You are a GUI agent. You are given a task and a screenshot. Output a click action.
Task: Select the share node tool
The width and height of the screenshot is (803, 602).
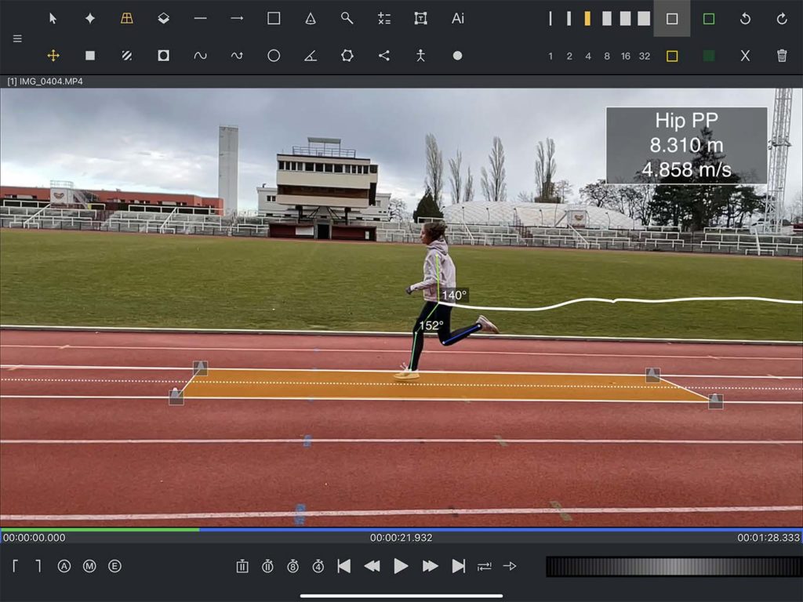click(383, 56)
